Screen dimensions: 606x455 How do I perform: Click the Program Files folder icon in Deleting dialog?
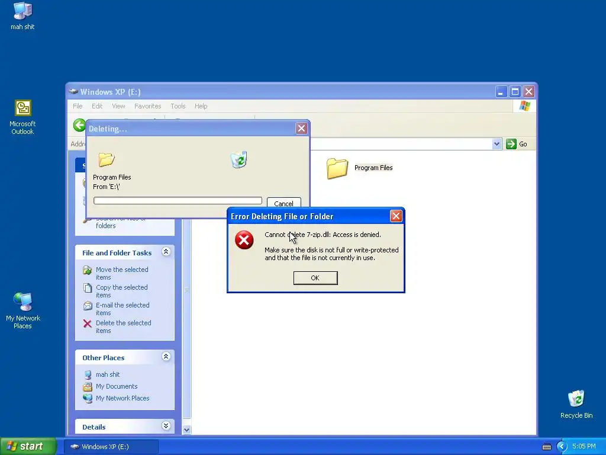[x=107, y=159]
